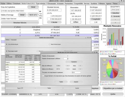Open Avancement menu in Gestion des avancements window
This screenshot has width=125, height=97.
14,40
